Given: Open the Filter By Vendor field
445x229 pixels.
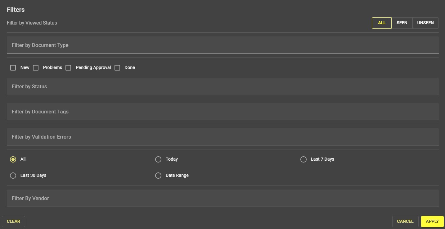Looking at the screenshot, I should [x=222, y=198].
